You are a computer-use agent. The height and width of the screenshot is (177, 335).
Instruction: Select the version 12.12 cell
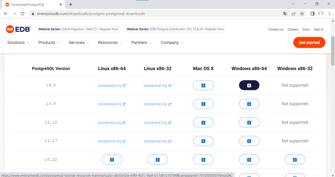coord(51,122)
